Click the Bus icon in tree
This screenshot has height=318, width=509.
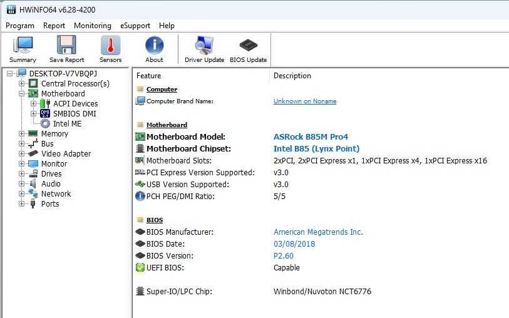[33, 143]
